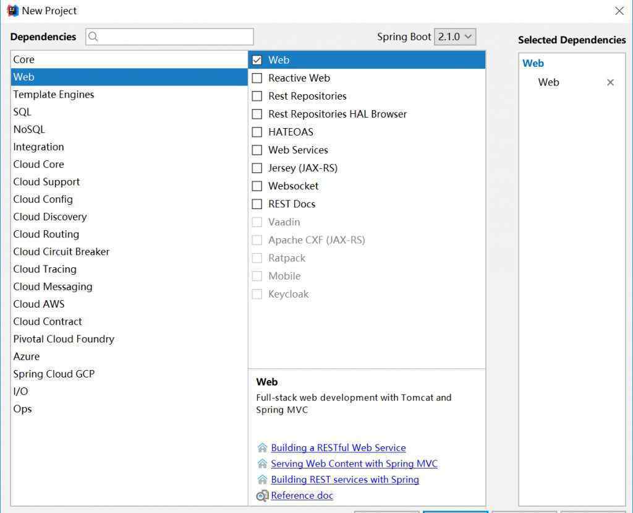Select the Cloud Messaging category
633x513 pixels.
pos(129,287)
